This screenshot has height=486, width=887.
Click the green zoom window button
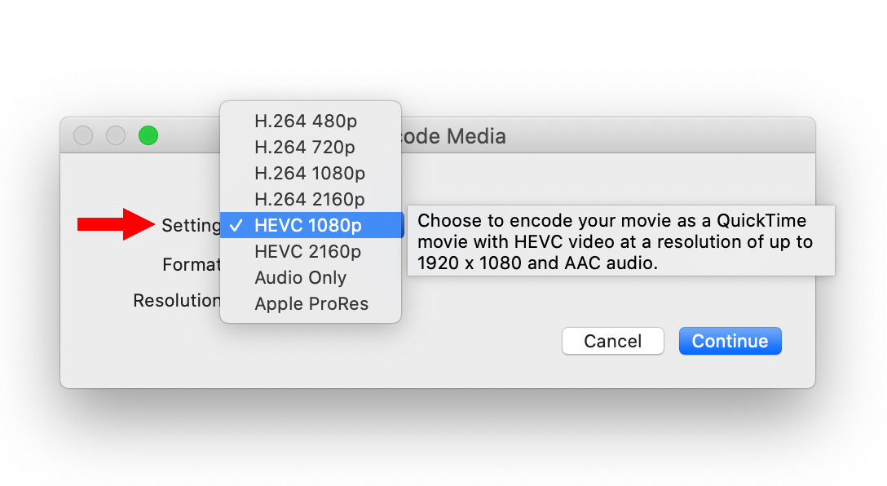click(x=148, y=135)
